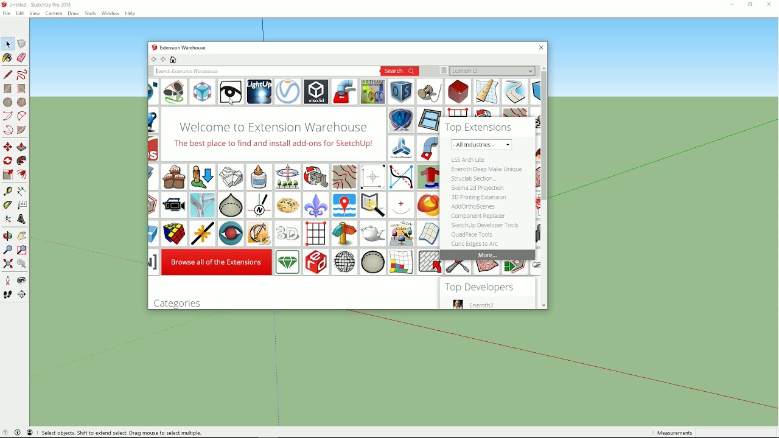Click the Measurements input box
The height and width of the screenshot is (438, 779).
click(x=736, y=433)
